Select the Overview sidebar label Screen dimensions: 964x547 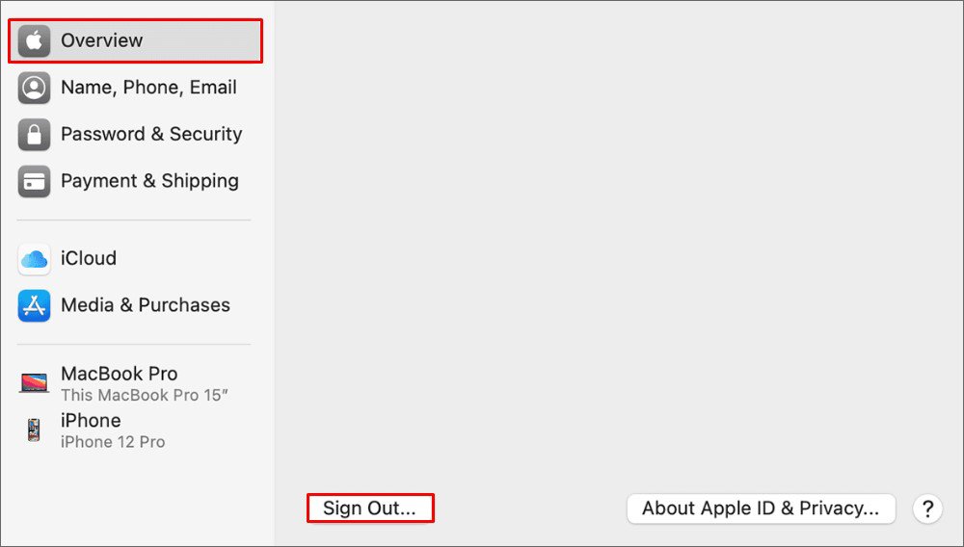click(x=101, y=40)
